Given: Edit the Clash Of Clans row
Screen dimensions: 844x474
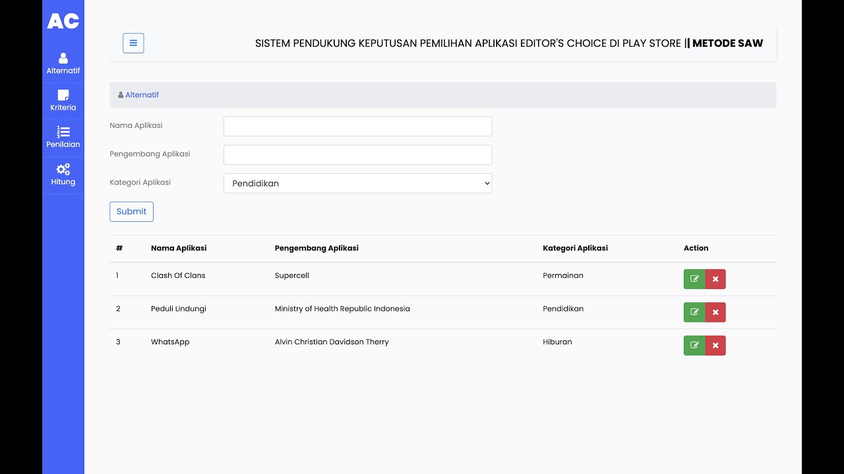Looking at the screenshot, I should pyautogui.click(x=694, y=279).
